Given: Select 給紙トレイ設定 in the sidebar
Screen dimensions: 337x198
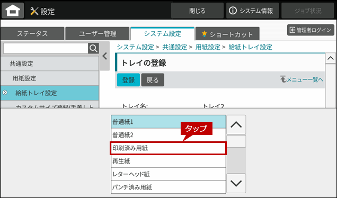Looking at the screenshot, I should [50, 93].
